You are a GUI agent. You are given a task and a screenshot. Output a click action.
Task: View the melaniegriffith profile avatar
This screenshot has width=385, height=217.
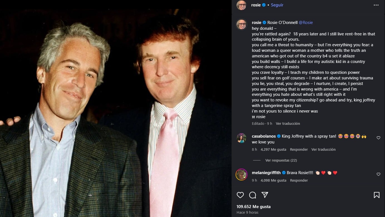click(x=241, y=174)
